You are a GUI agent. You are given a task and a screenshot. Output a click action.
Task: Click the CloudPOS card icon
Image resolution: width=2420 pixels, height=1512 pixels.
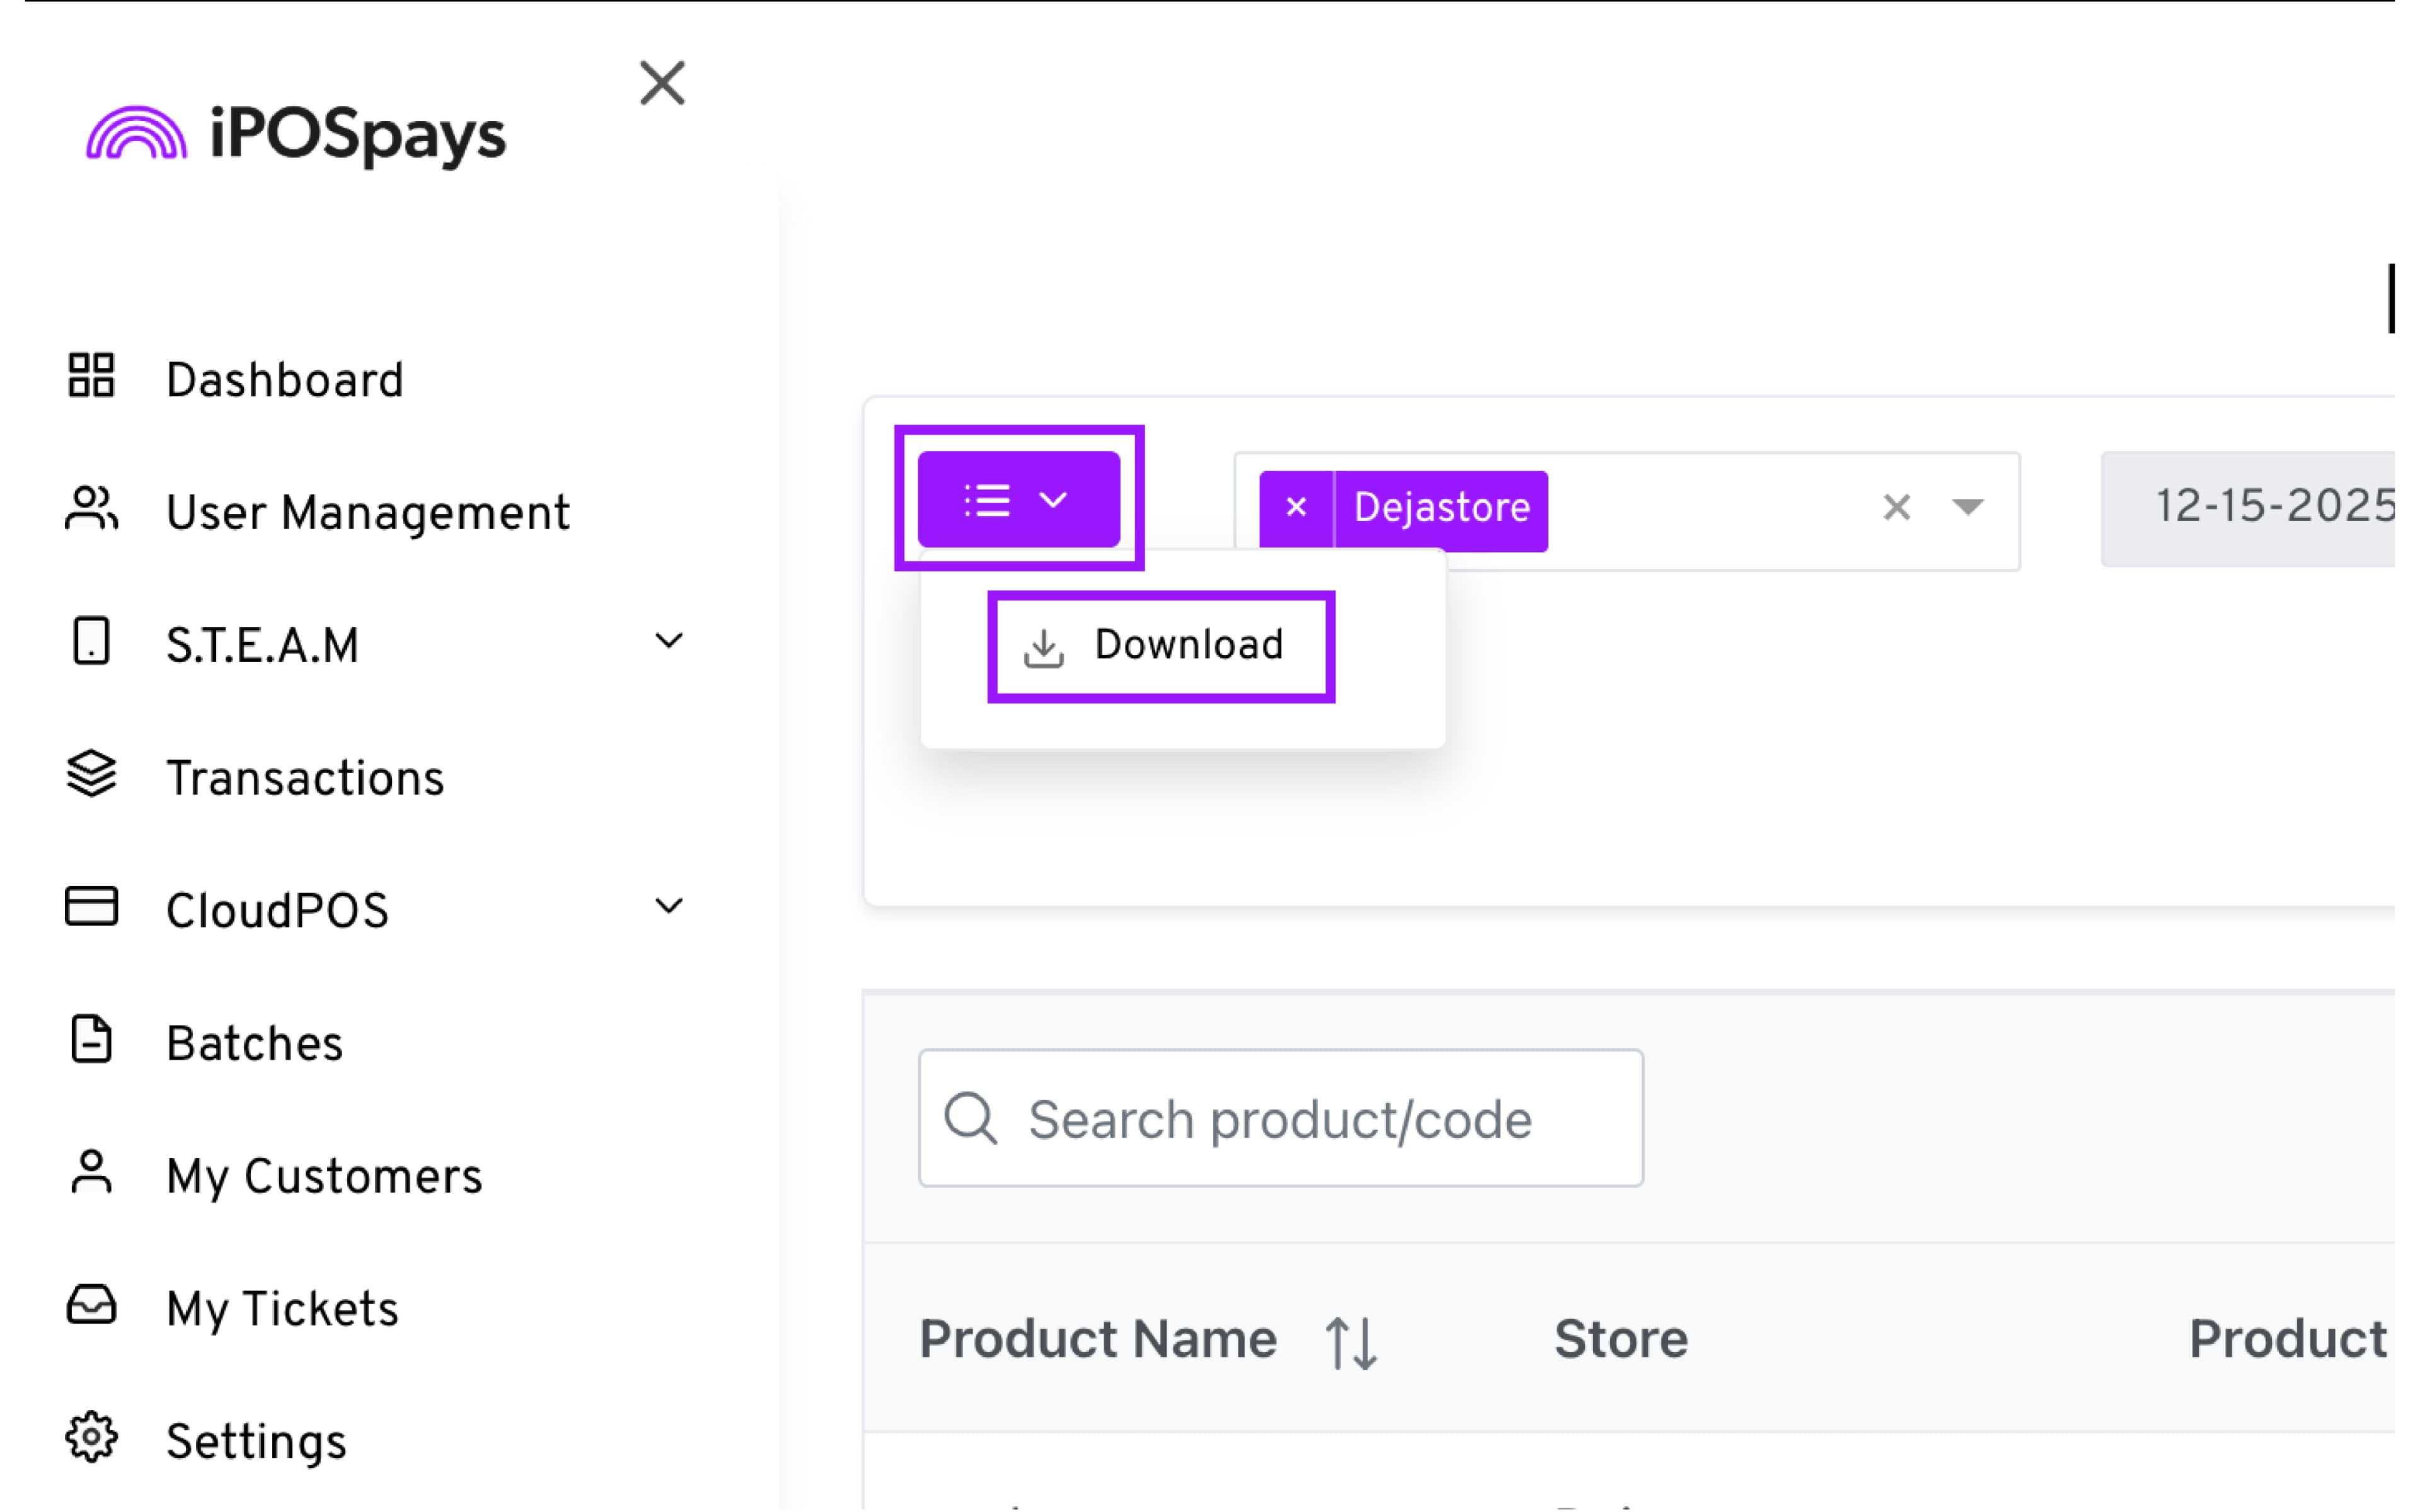[91, 907]
